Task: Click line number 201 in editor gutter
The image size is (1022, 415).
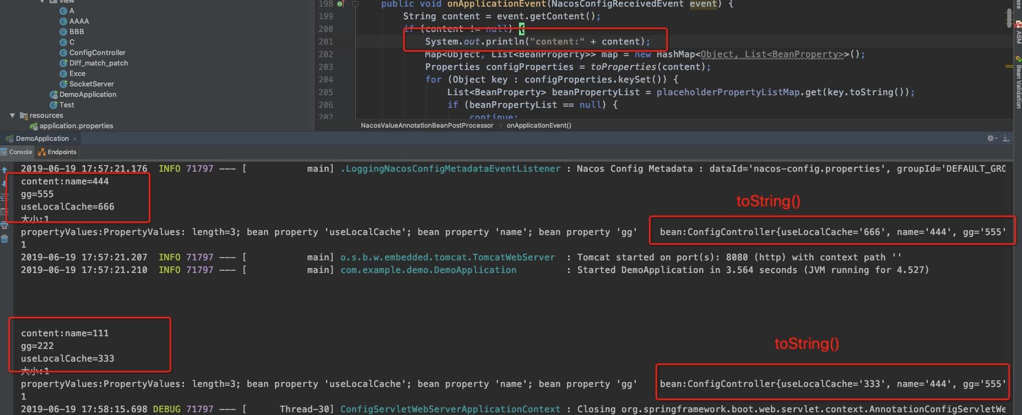Action: click(326, 42)
